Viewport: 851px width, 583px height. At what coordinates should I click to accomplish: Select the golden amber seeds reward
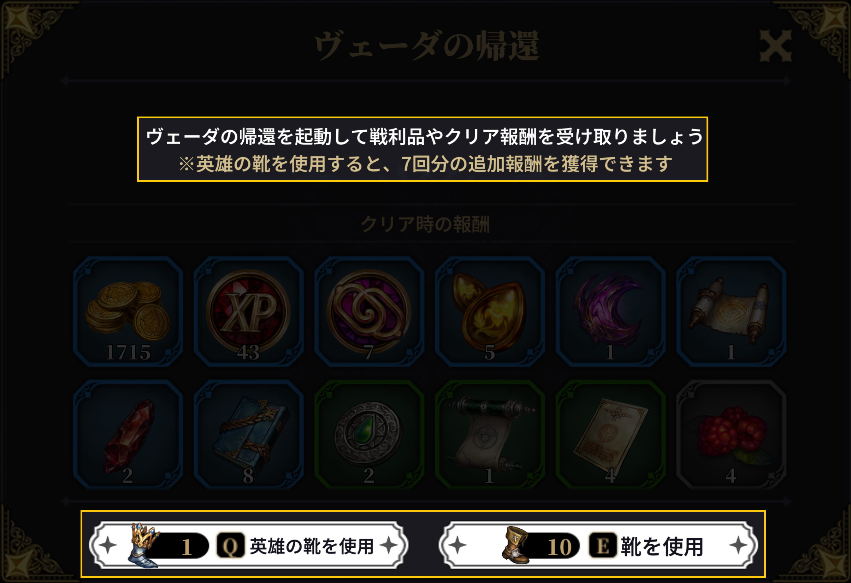click(x=490, y=311)
